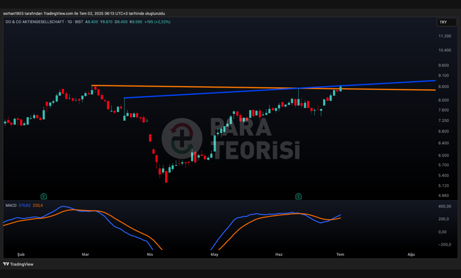The height and width of the screenshot is (278, 461).
Task: Select the high value Y8.670
Action: (x=106, y=22)
